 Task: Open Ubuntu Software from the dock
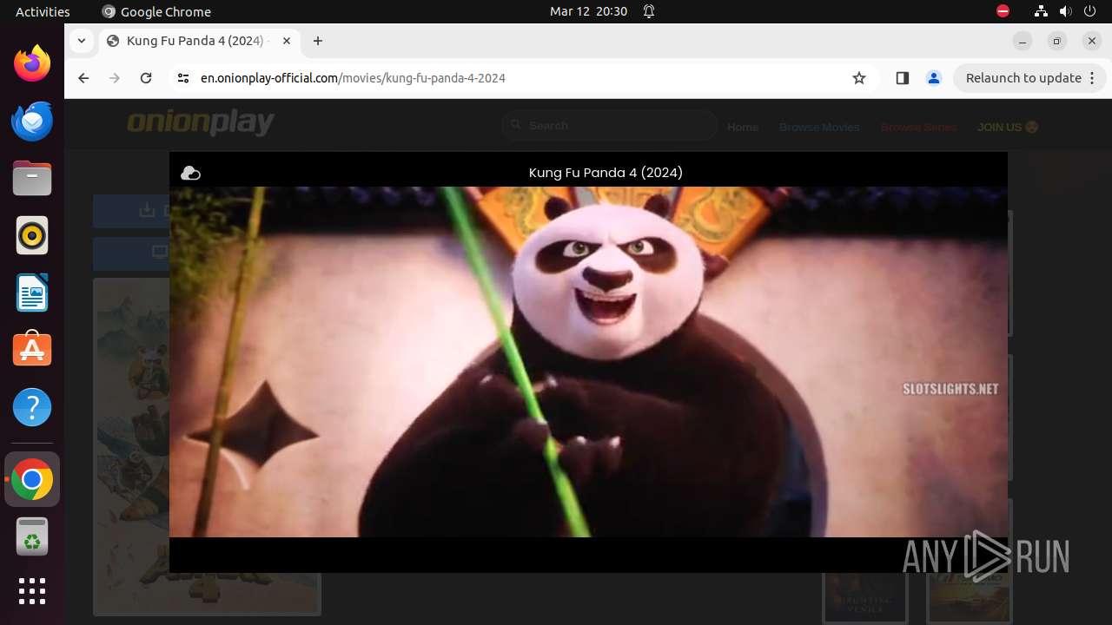coord(32,350)
